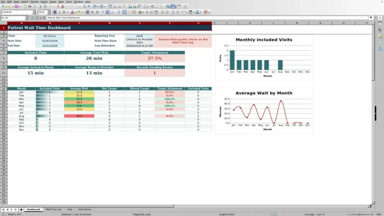Switch to the Instructions sheet tab
This screenshot has height=216, width=384.
tap(84, 209)
